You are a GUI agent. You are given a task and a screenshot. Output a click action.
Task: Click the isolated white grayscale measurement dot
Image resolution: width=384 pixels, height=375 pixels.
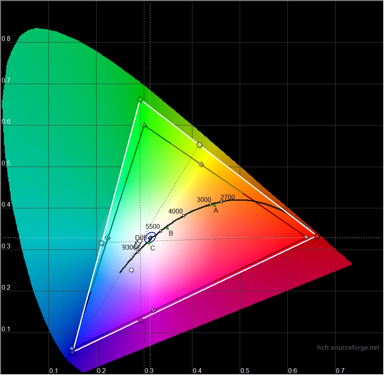pos(131,270)
